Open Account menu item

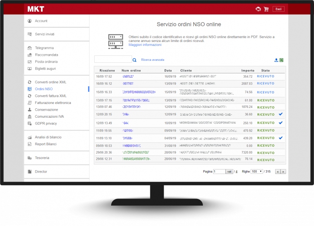(41, 21)
